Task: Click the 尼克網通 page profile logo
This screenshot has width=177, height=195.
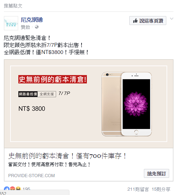Action: pos(11,23)
